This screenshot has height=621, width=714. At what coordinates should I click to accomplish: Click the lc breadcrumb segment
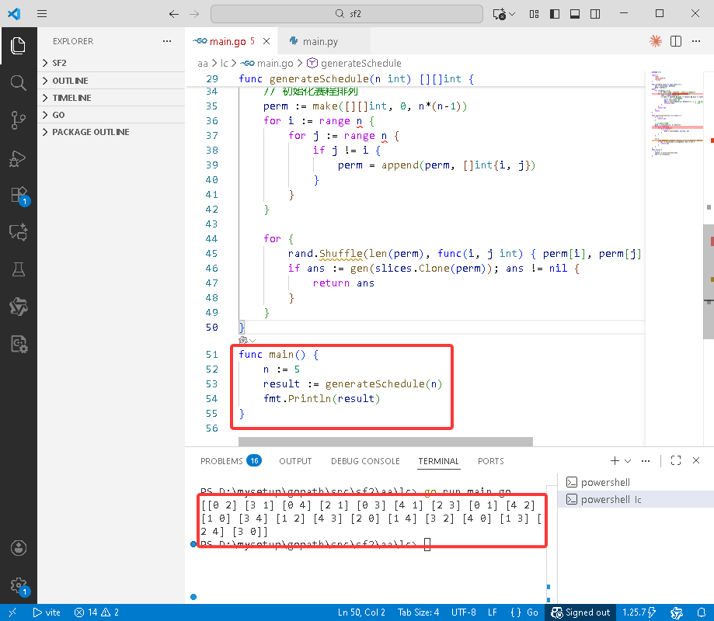224,63
